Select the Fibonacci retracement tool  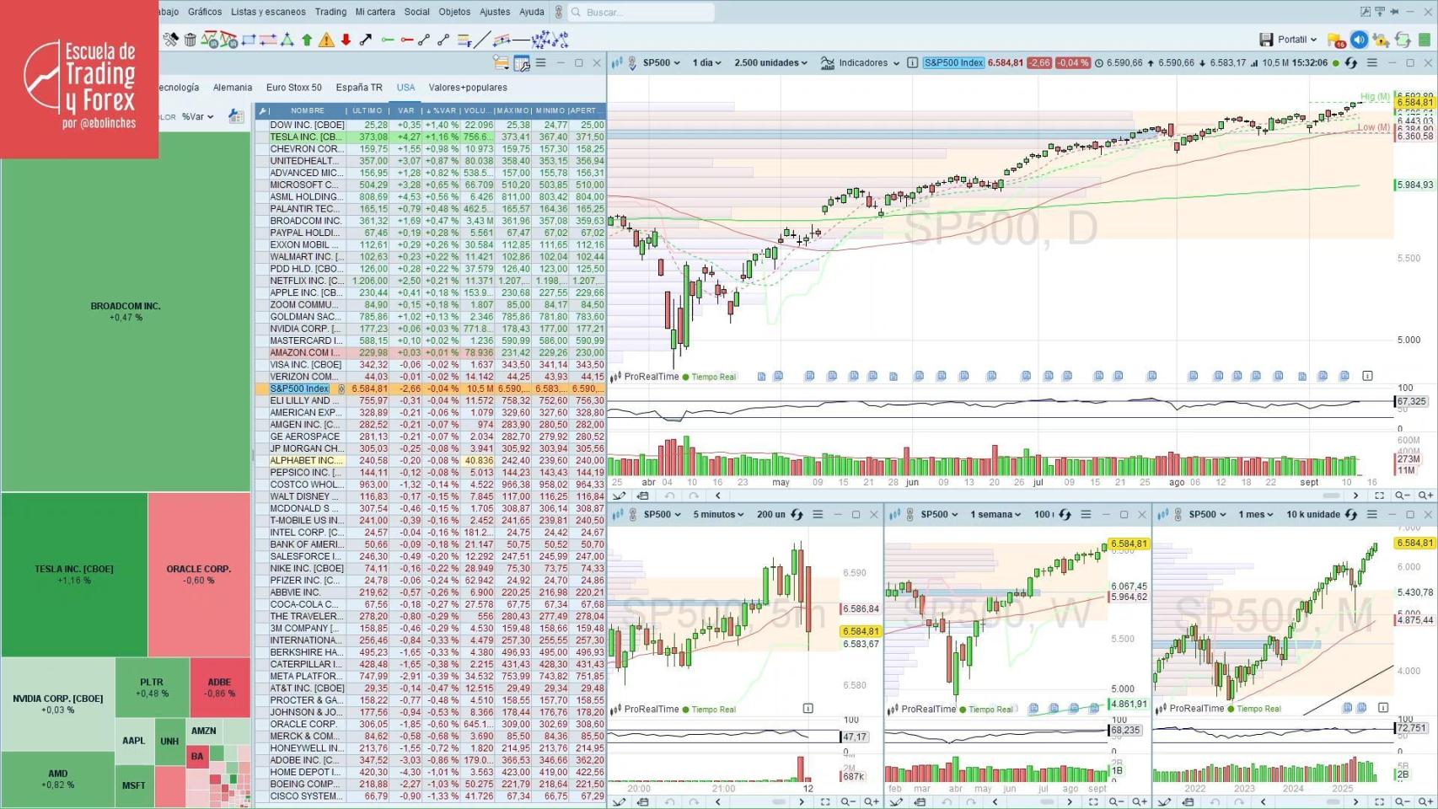(x=464, y=40)
